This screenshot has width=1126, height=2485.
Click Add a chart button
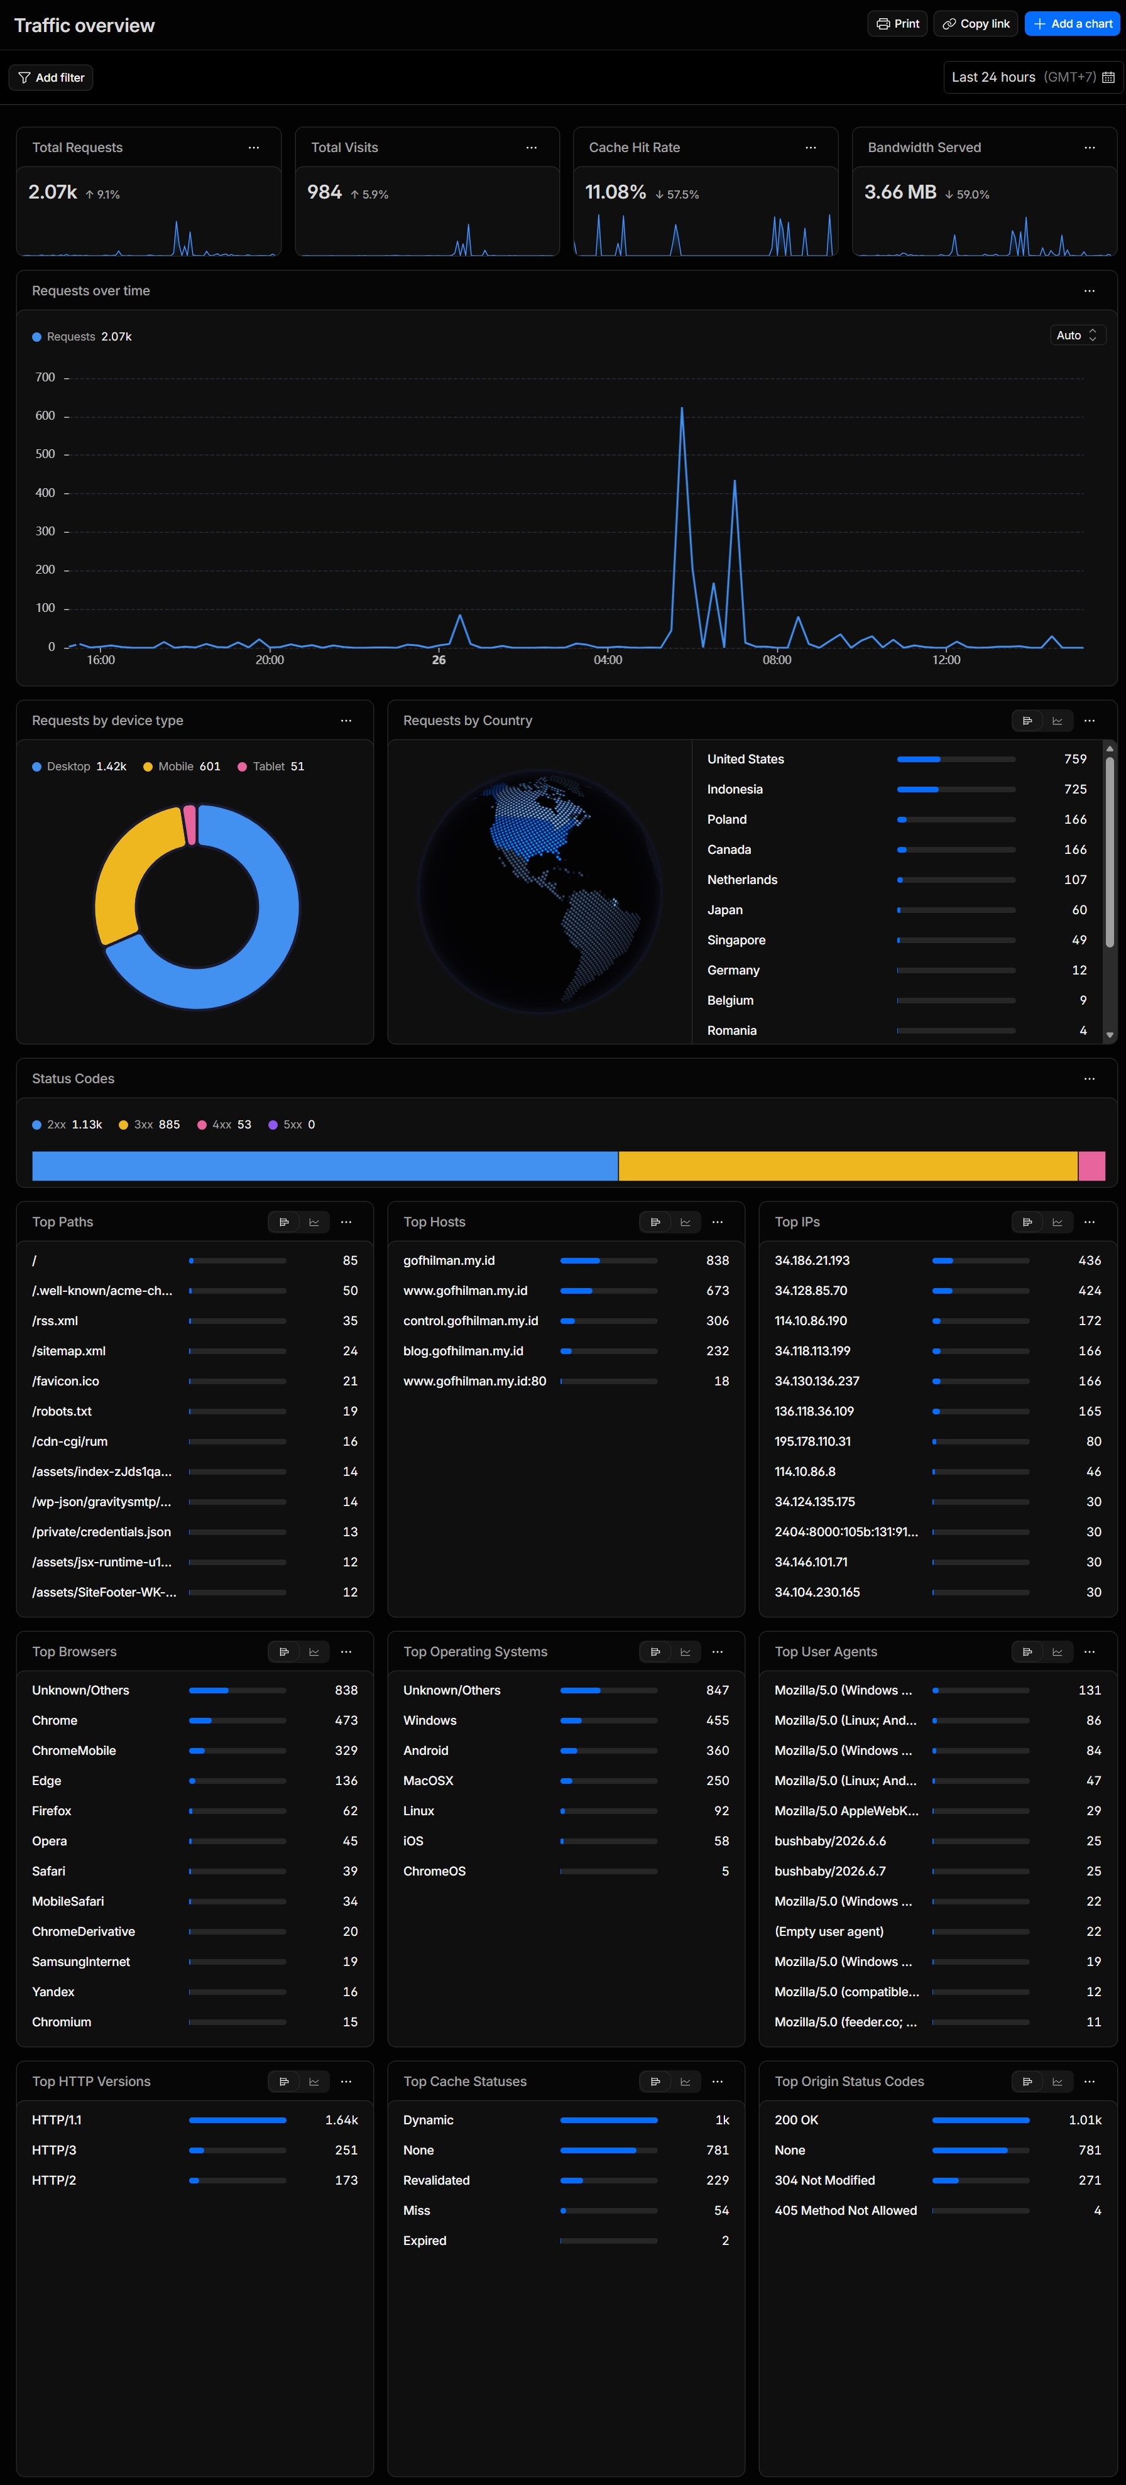(1072, 24)
